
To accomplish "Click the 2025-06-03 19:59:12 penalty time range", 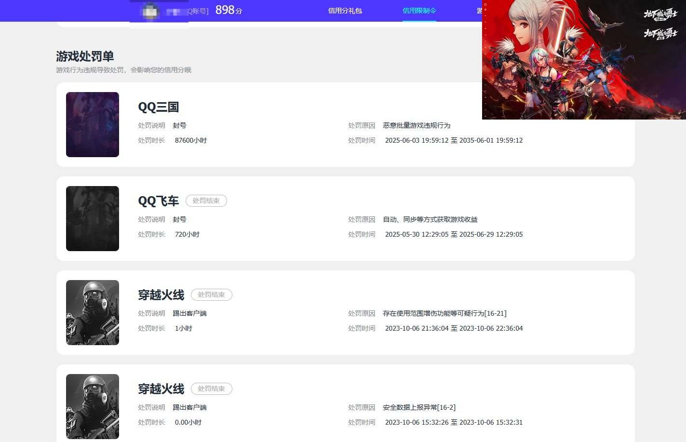I will pos(454,140).
